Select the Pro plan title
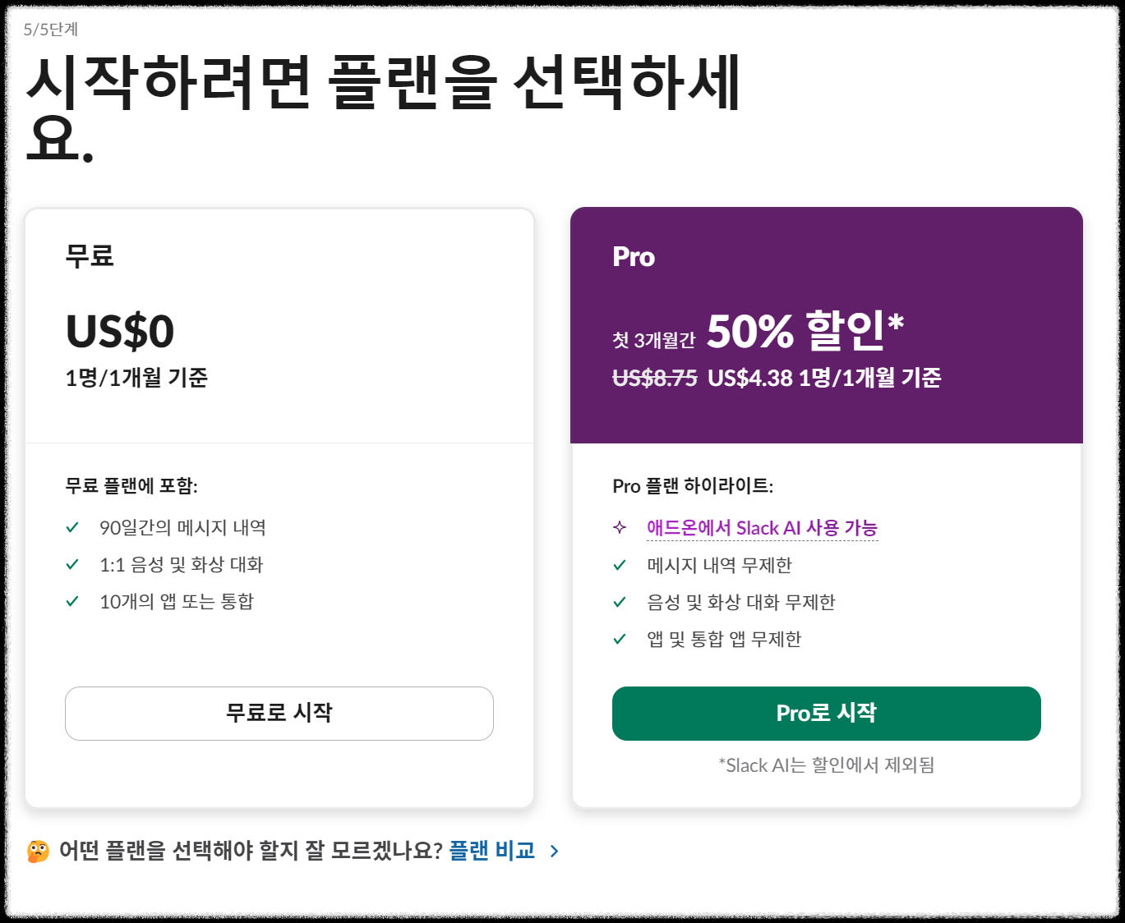 point(633,256)
